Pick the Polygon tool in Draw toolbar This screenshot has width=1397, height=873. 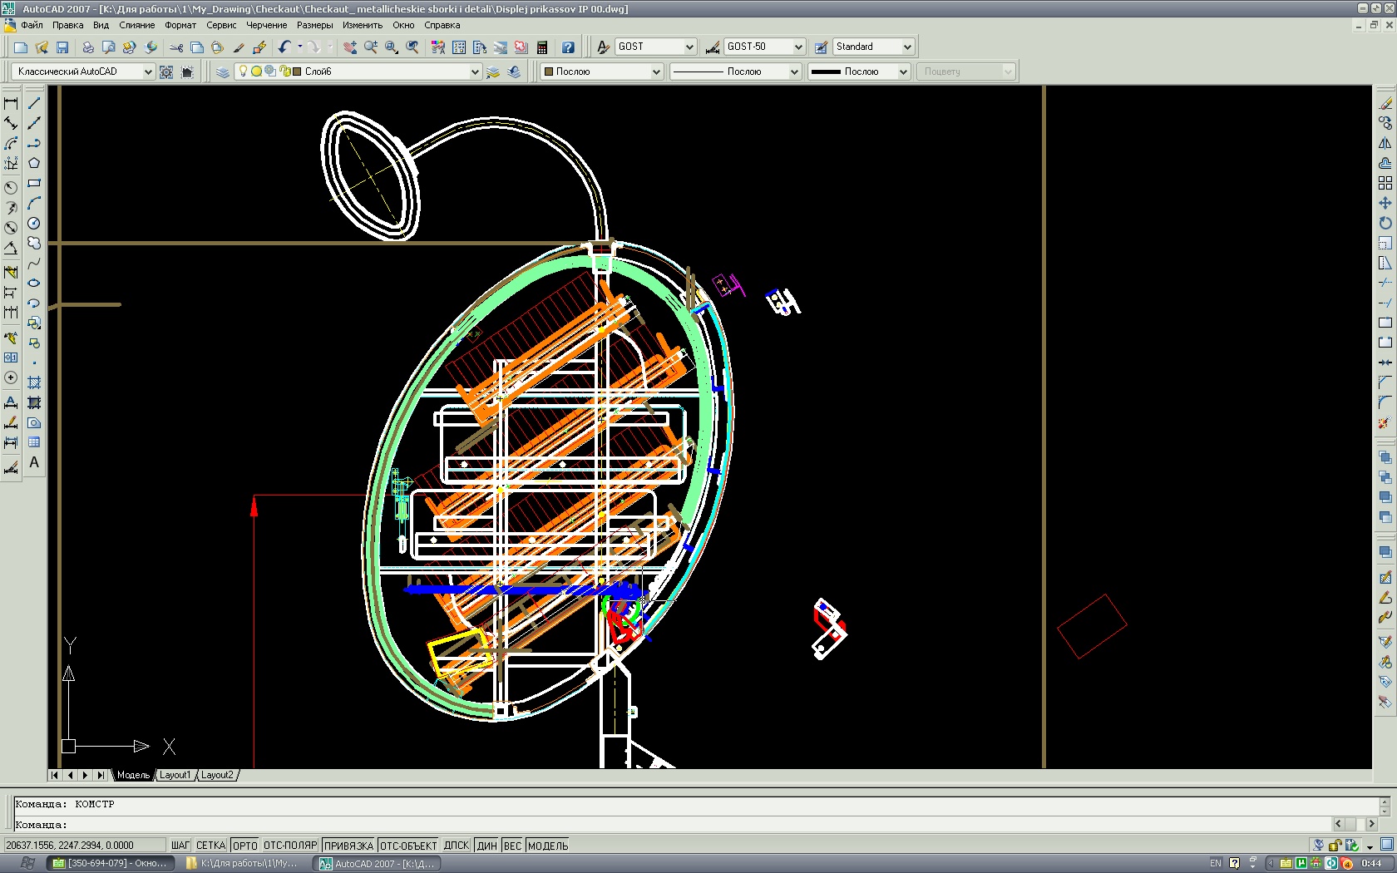coord(34,163)
